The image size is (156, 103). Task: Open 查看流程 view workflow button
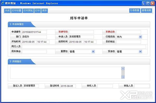(146, 11)
